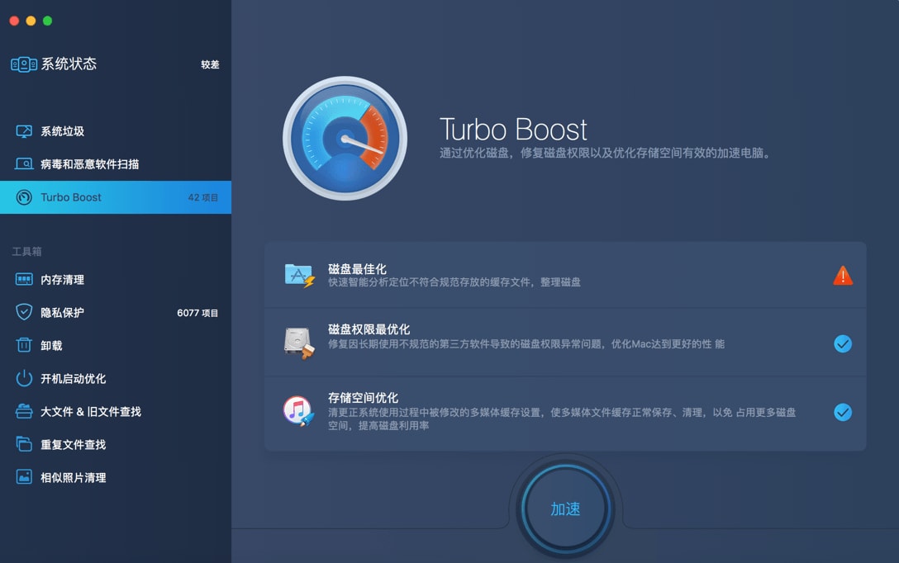Click the 6077 项目 count
The image size is (899, 563).
[x=197, y=313]
